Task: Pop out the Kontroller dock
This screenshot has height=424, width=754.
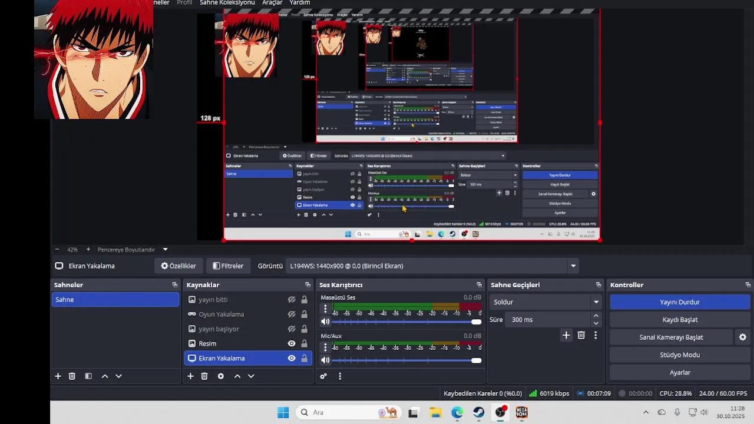Action: pyautogui.click(x=748, y=285)
